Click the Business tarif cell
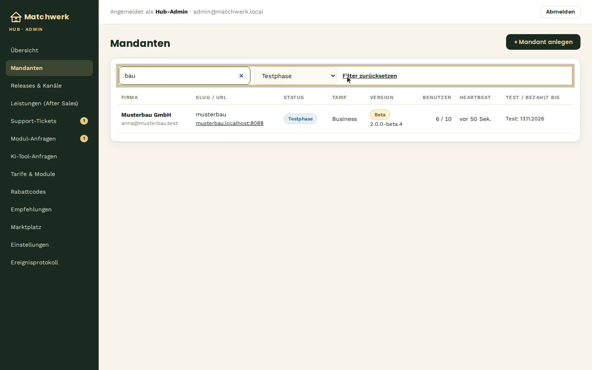Screen dimensions: 592x370 click(x=345, y=119)
